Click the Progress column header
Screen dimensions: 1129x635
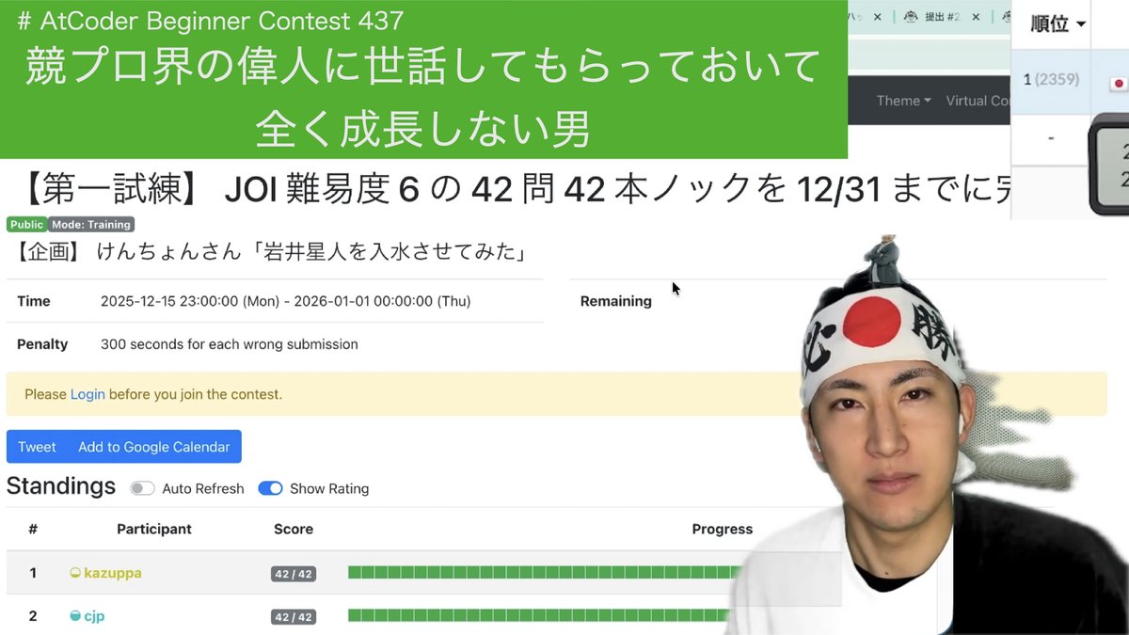tap(723, 529)
